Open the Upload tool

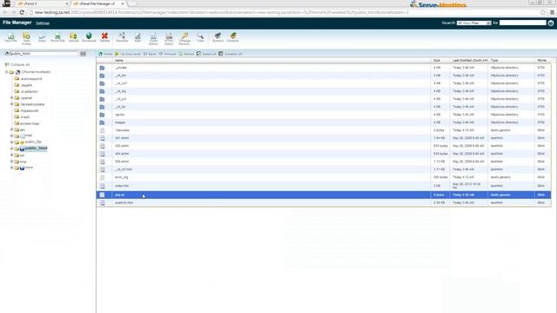[x=73, y=37]
